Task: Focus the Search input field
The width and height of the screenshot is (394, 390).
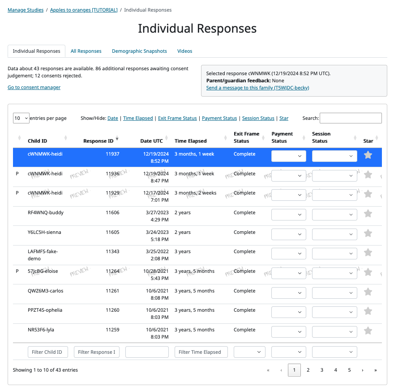Action: point(351,118)
